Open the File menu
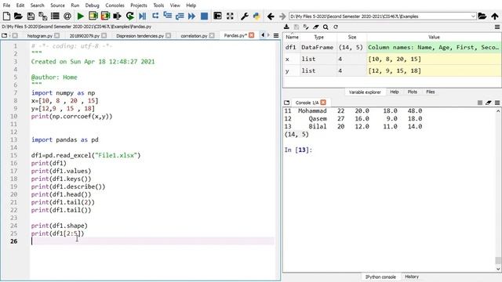 pyautogui.click(x=6, y=5)
